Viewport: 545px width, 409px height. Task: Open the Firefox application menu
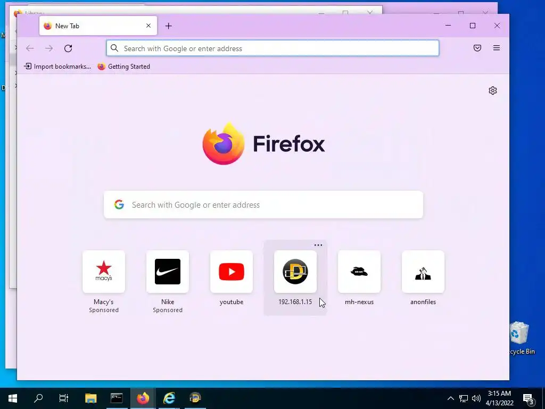[497, 48]
